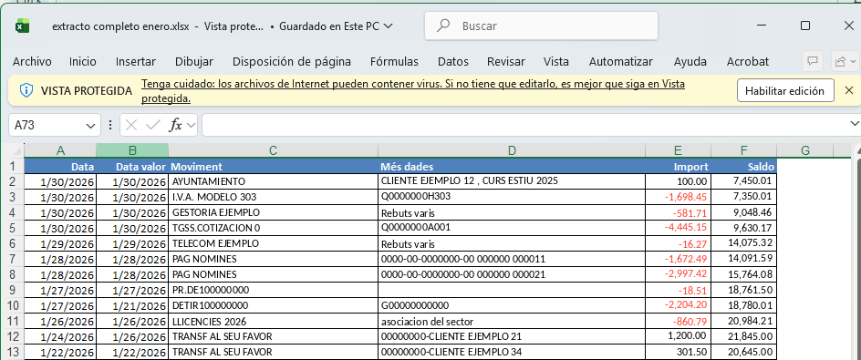Click the Protected View shield icon
The height and width of the screenshot is (360, 861).
[x=26, y=90]
